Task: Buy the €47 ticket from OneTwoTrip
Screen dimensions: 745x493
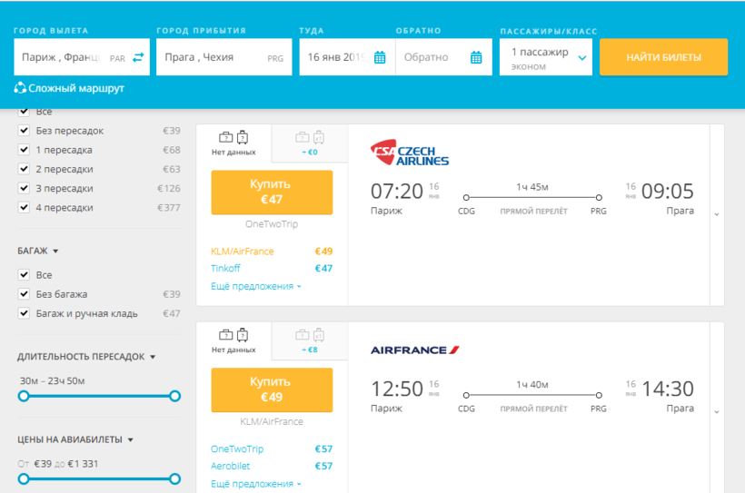Action: (272, 192)
